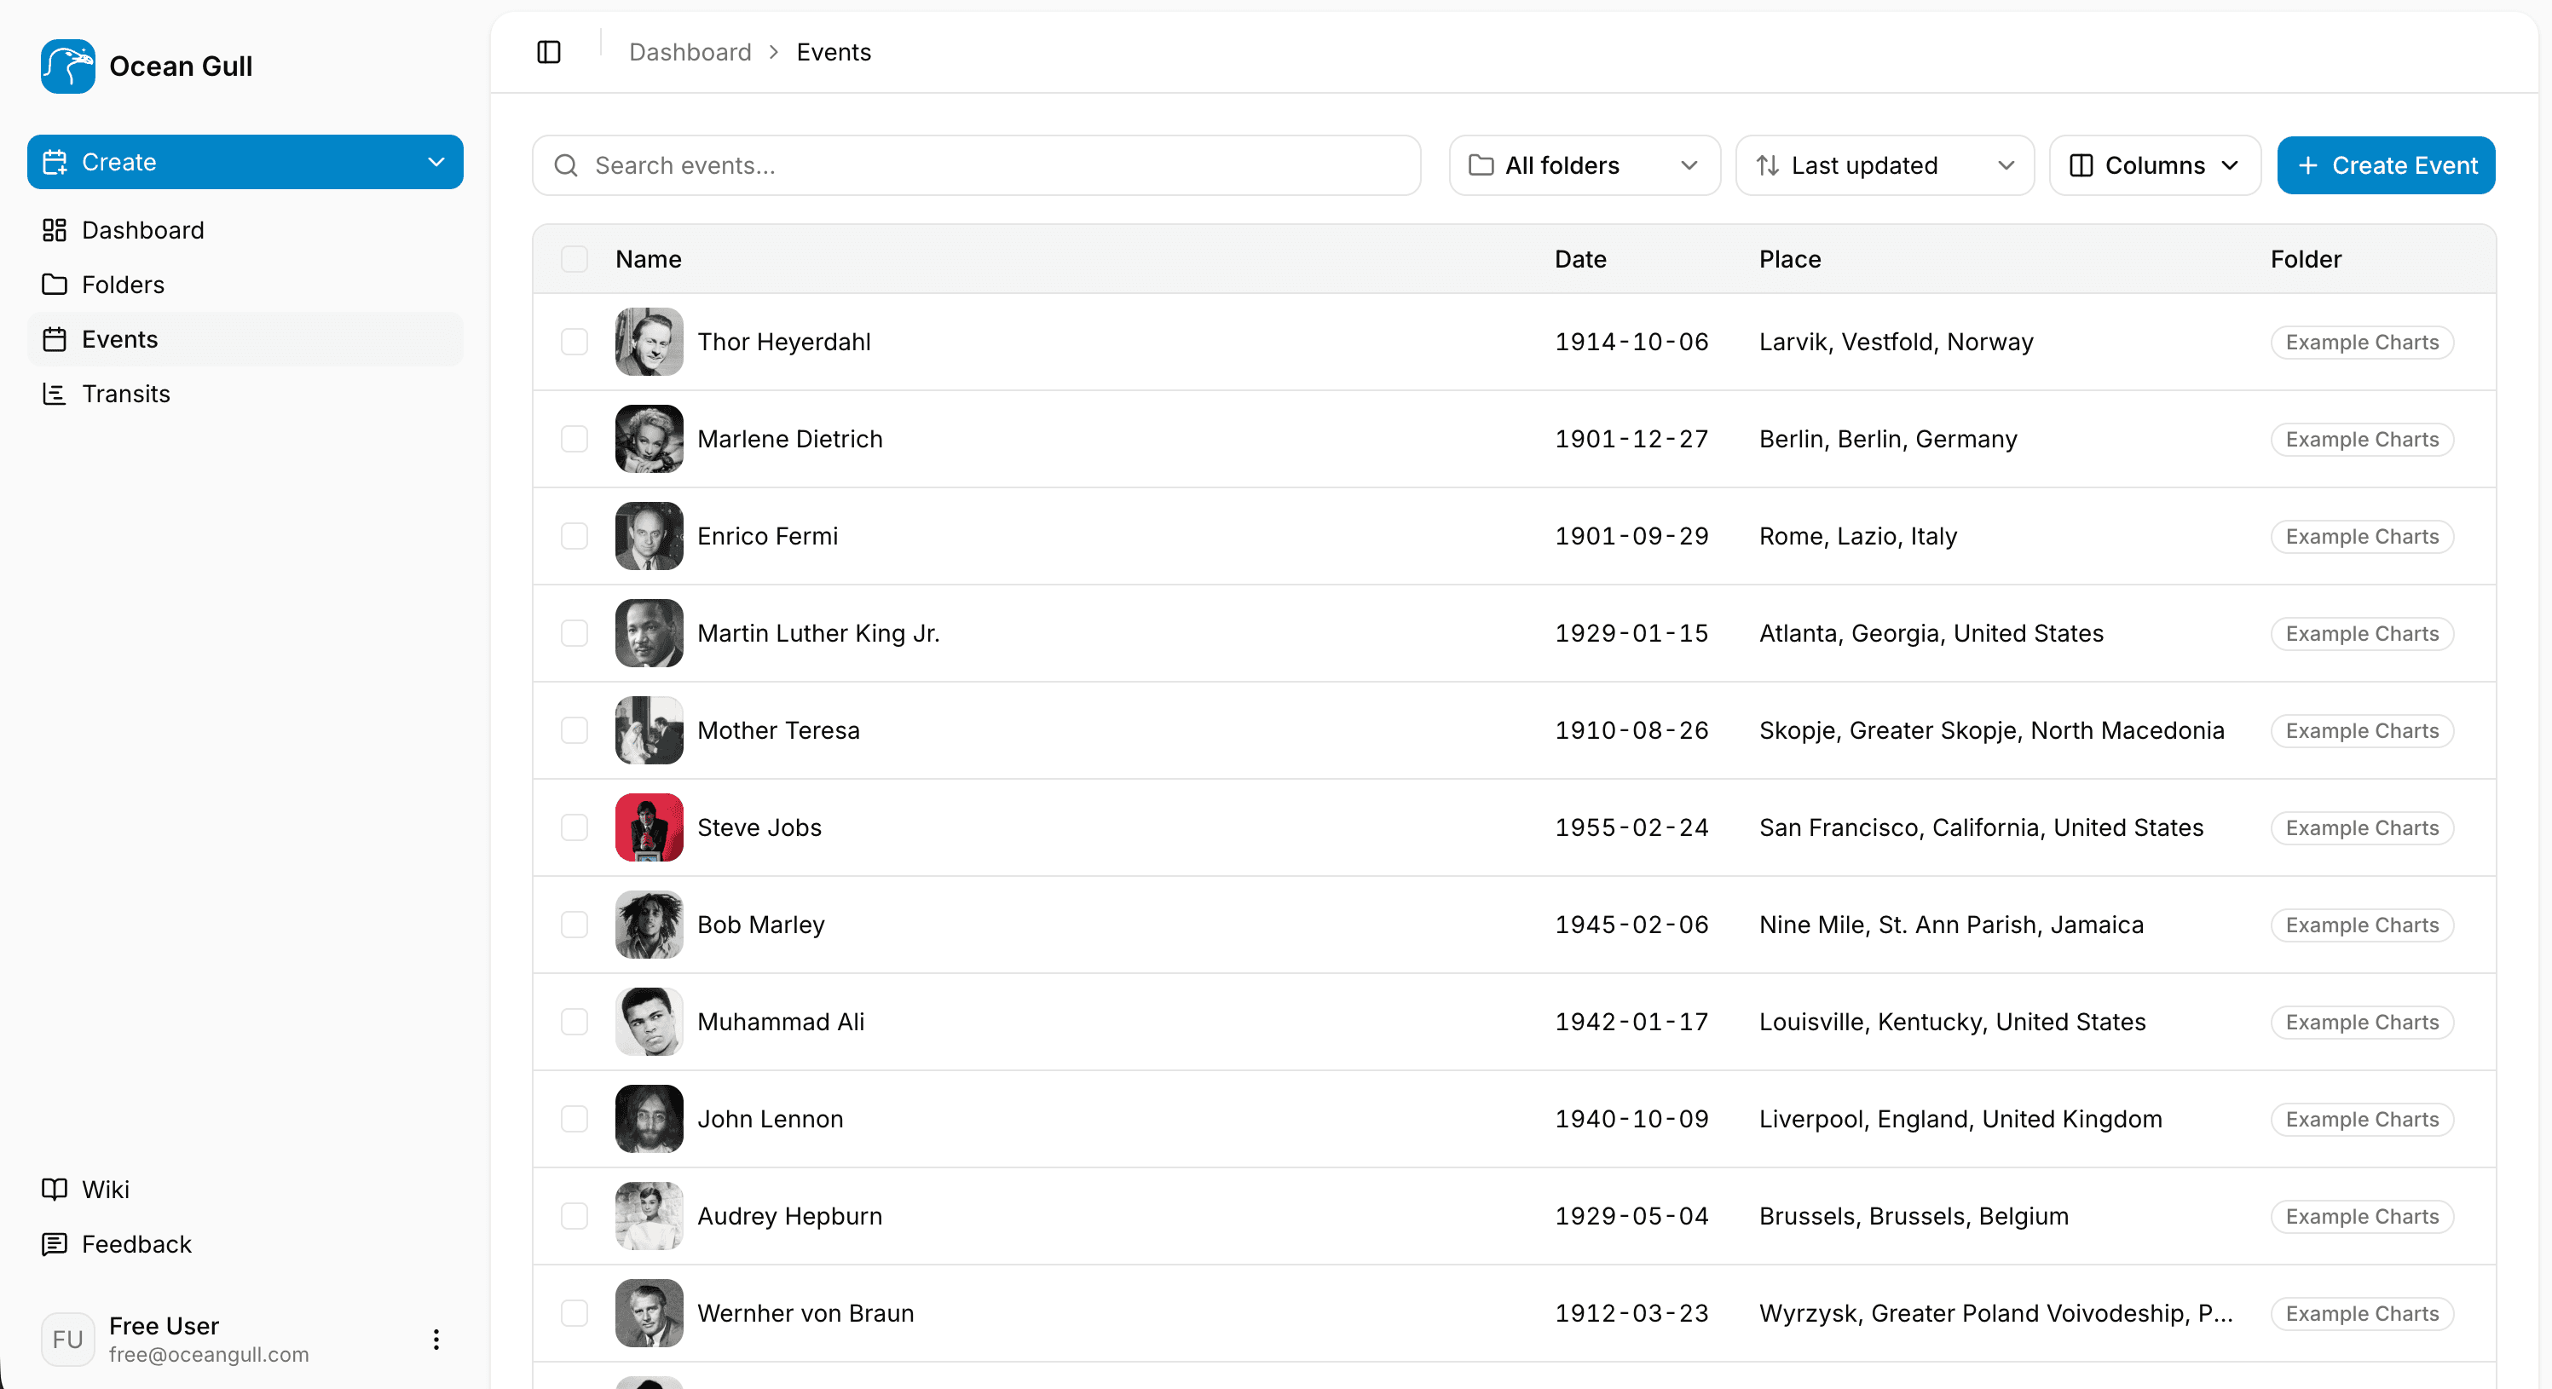Viewport: 2552px width, 1389px height.
Task: Click the search magnifier icon
Action: 566,165
